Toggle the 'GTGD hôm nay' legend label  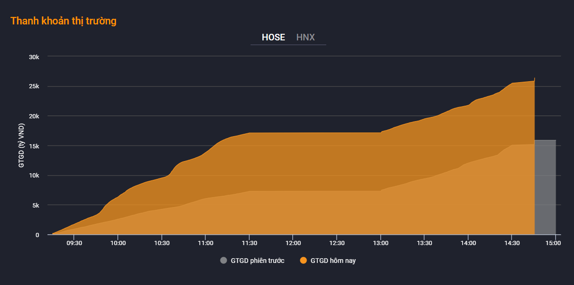pyautogui.click(x=333, y=261)
